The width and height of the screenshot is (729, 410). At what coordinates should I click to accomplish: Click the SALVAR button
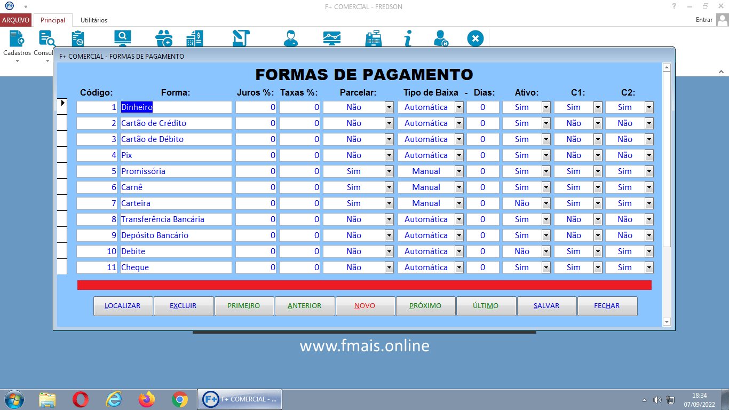pos(546,306)
